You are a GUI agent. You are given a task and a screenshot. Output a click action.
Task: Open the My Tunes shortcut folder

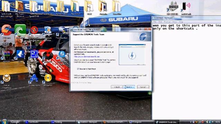(20, 8)
